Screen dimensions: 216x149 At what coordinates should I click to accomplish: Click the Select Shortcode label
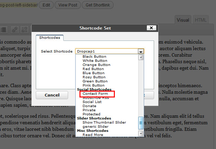click(x=57, y=51)
